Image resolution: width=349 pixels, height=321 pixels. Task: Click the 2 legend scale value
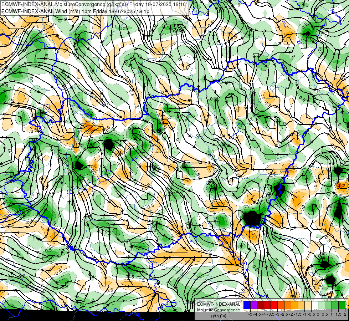click(345, 314)
